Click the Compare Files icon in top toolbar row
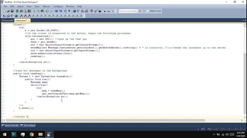Image resolution: width=247 pixels, height=138 pixels. pos(86,11)
